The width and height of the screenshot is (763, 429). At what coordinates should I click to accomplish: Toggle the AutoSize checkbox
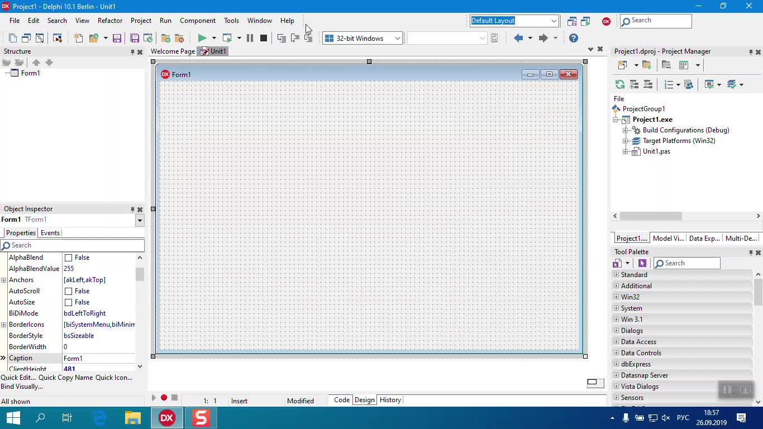(x=69, y=302)
